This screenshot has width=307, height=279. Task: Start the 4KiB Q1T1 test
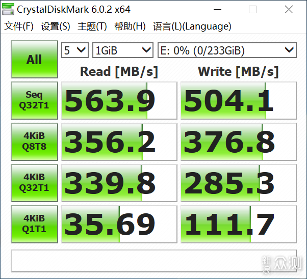pyautogui.click(x=34, y=224)
